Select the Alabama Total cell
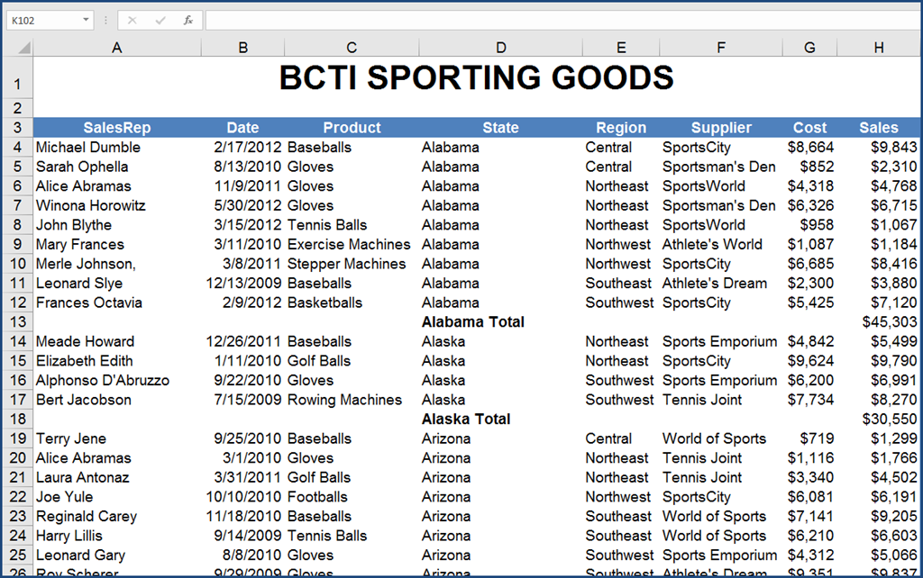 click(x=473, y=322)
